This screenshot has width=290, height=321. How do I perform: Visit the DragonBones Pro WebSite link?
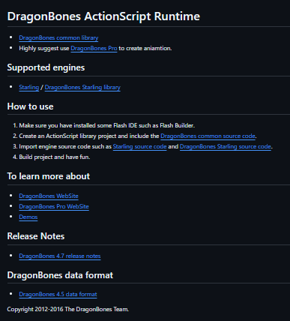[54, 206]
